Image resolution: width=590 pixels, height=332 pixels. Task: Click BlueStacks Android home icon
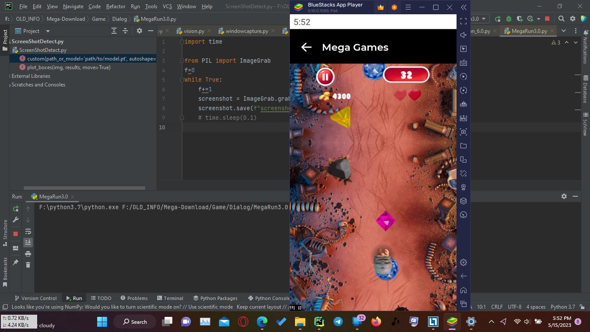(463, 290)
